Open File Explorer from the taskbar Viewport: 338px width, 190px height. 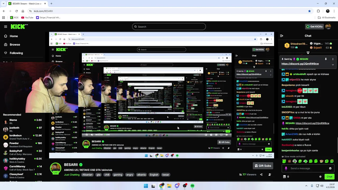[x=169, y=186]
